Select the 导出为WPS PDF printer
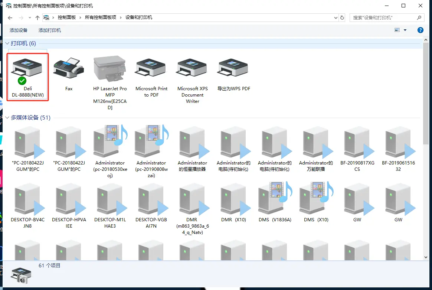 coord(234,70)
